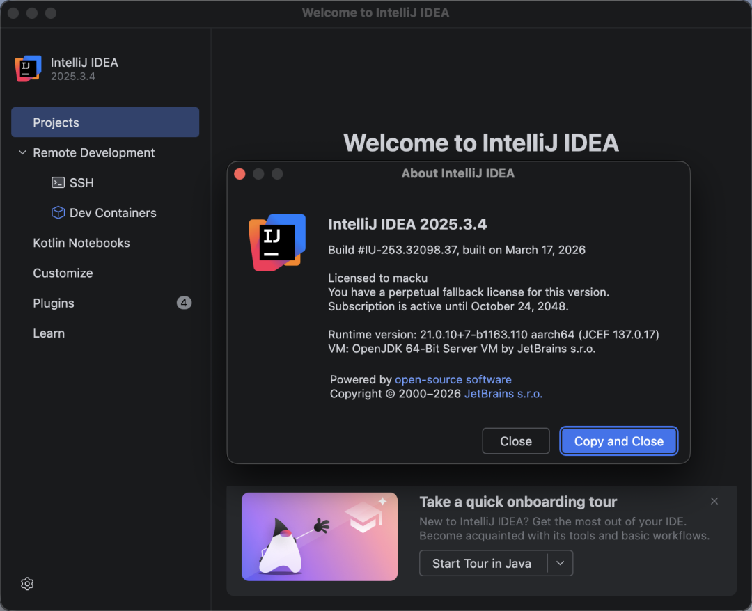The width and height of the screenshot is (752, 611).
Task: Click the Copy and Close button
Action: pyautogui.click(x=618, y=441)
